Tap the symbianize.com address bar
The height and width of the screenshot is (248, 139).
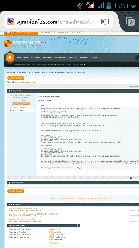(x=58, y=21)
